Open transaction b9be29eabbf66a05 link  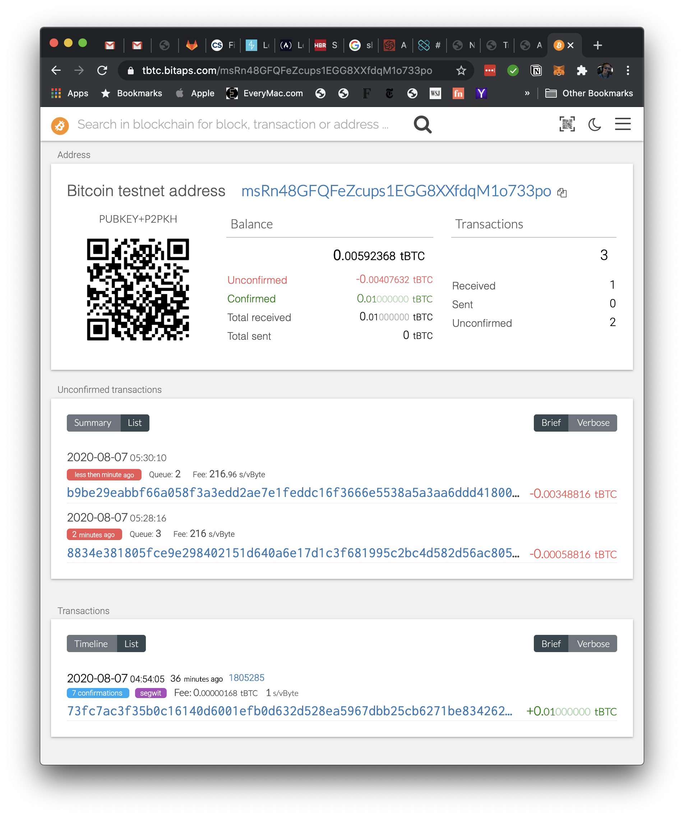(293, 493)
